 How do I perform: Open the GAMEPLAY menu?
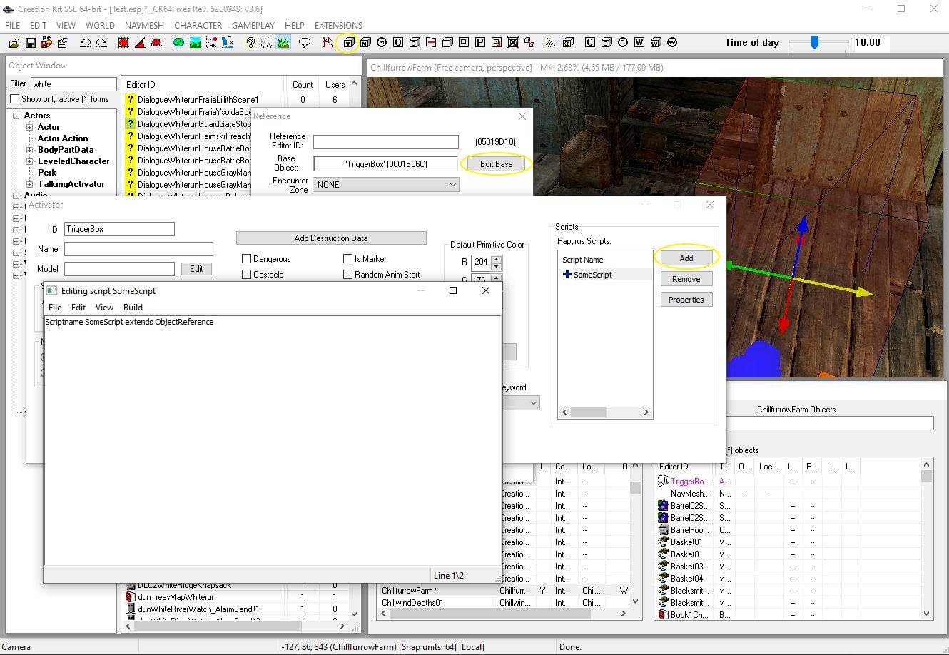click(x=253, y=25)
